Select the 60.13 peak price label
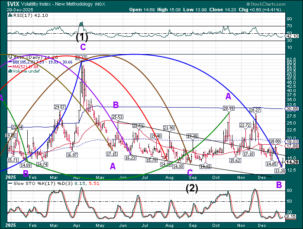This screenshot has width=303, height=229. [x=81, y=57]
